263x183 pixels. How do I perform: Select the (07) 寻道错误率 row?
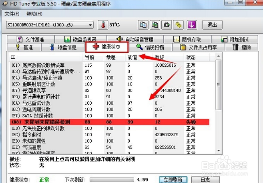tap(110, 90)
